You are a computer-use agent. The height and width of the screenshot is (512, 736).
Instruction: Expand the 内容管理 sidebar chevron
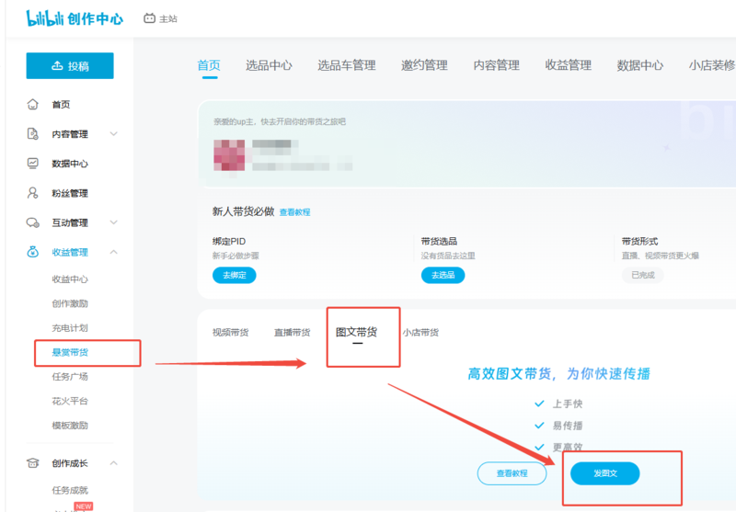(113, 133)
